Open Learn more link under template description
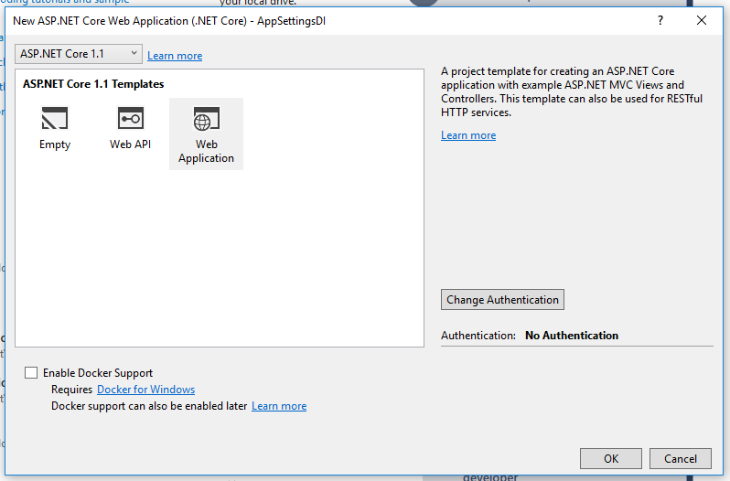The image size is (730, 481). coord(468,135)
